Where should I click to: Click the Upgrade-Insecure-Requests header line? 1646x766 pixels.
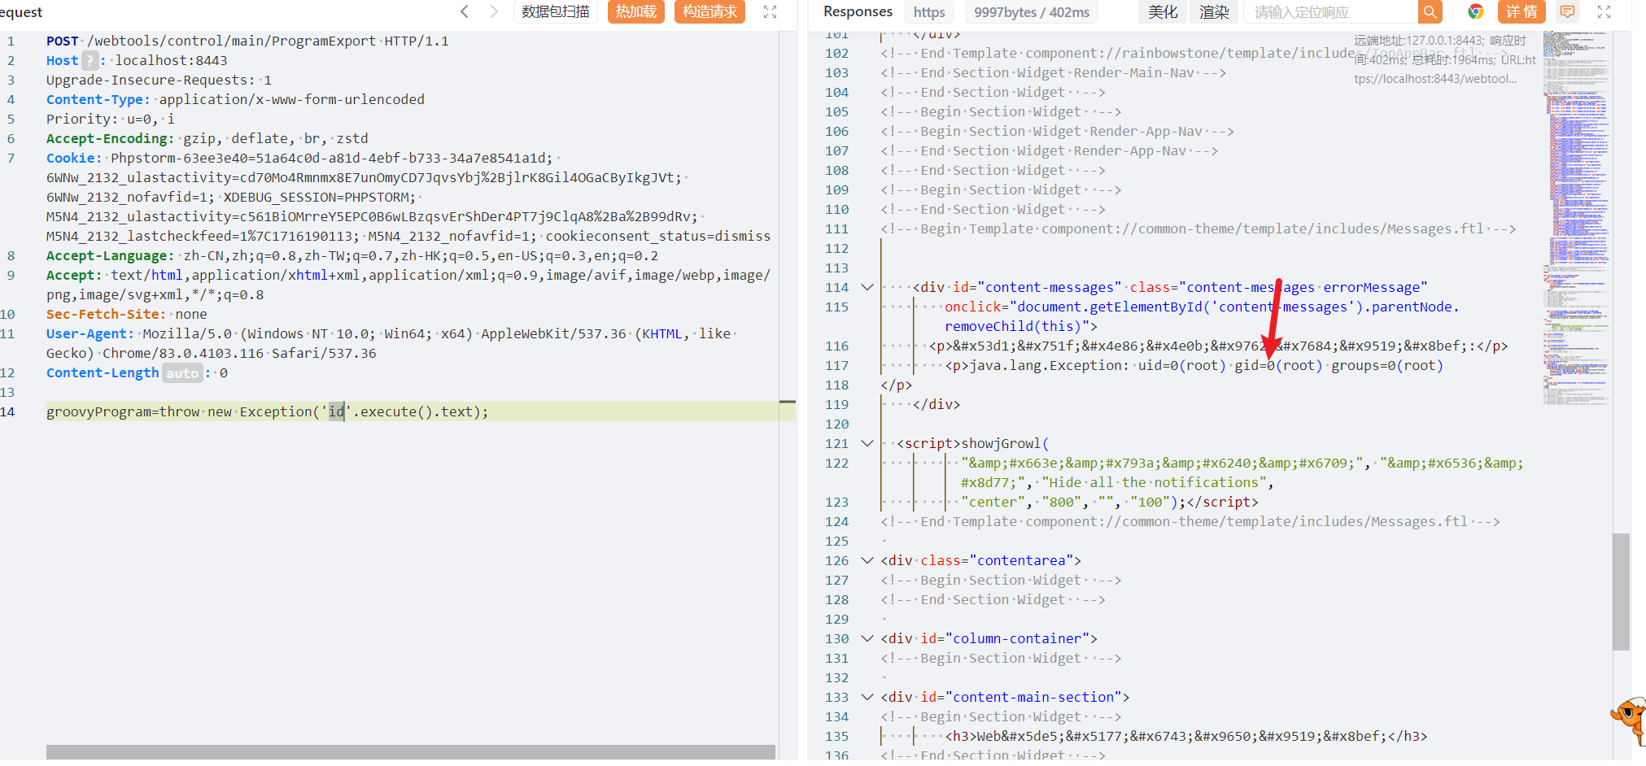tap(159, 80)
